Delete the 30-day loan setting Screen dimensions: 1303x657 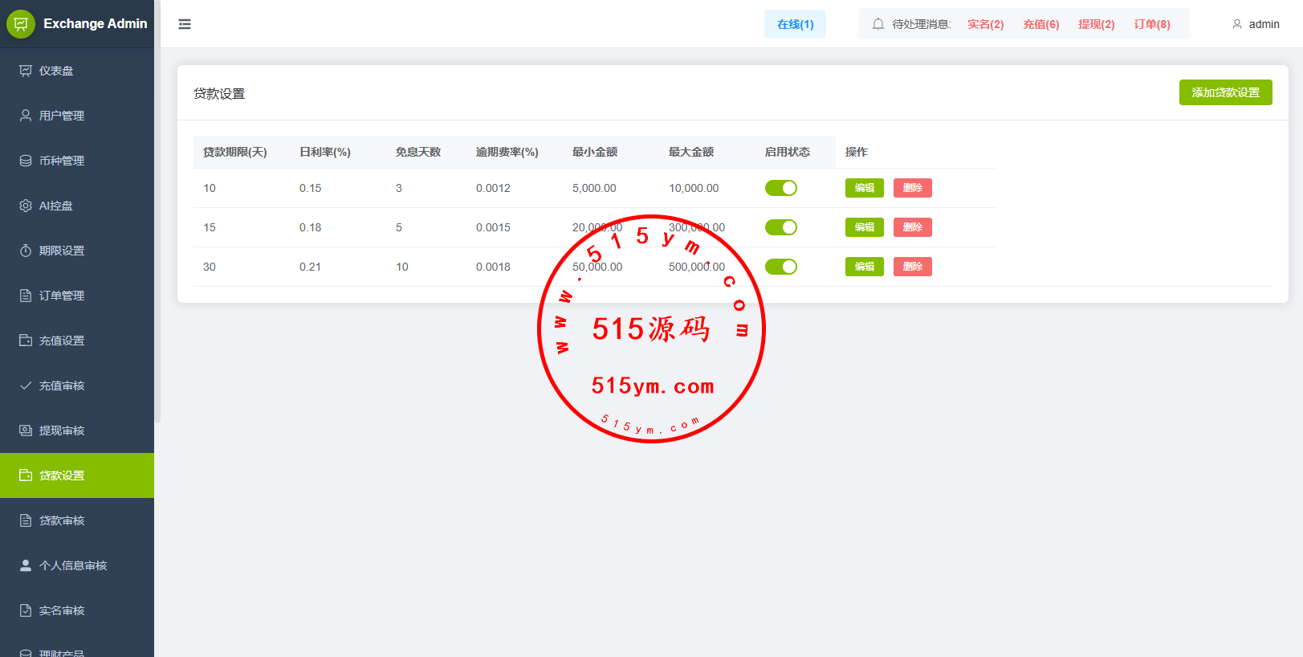click(x=913, y=267)
